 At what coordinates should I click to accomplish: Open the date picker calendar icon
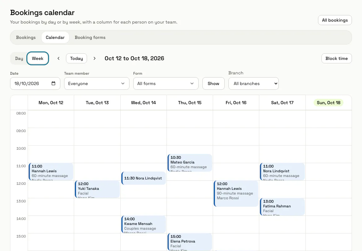pyautogui.click(x=53, y=83)
